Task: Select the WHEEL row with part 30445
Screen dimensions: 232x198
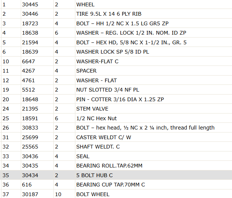Action: point(116,4)
